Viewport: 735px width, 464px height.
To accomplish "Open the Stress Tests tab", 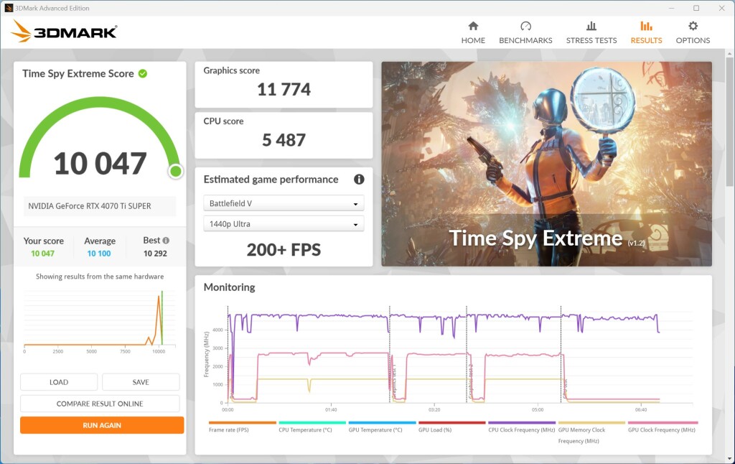I will coord(591,26).
